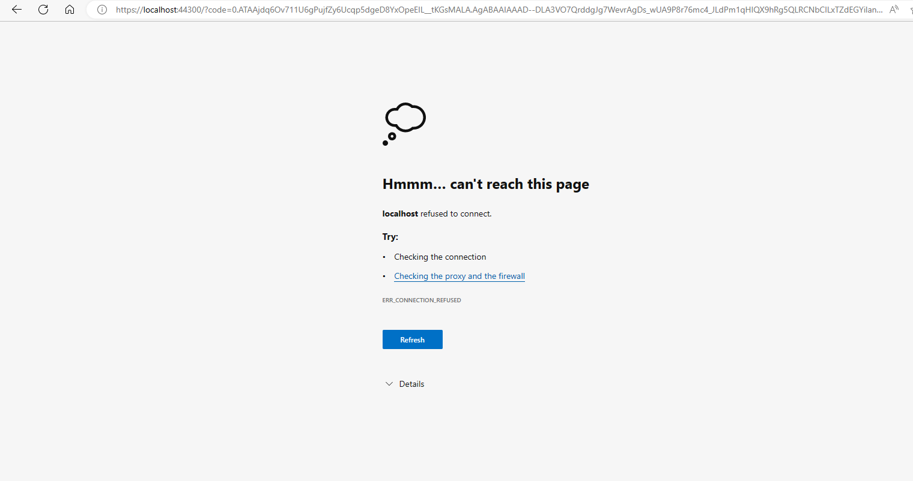Reload the page with the toolbar refresh icon
The image size is (913, 481).
(43, 10)
